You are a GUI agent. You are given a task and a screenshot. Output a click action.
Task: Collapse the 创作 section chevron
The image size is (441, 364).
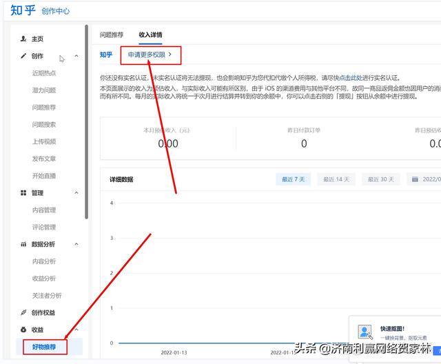76,56
